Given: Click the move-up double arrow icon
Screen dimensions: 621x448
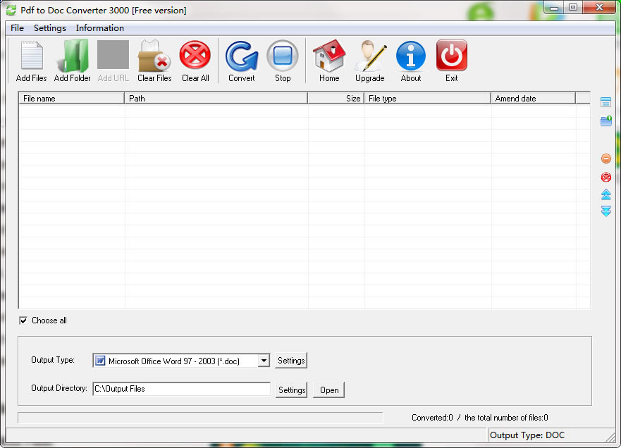Looking at the screenshot, I should pyautogui.click(x=605, y=194).
